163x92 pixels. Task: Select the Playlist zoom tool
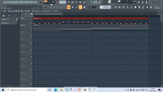pos(26,11)
